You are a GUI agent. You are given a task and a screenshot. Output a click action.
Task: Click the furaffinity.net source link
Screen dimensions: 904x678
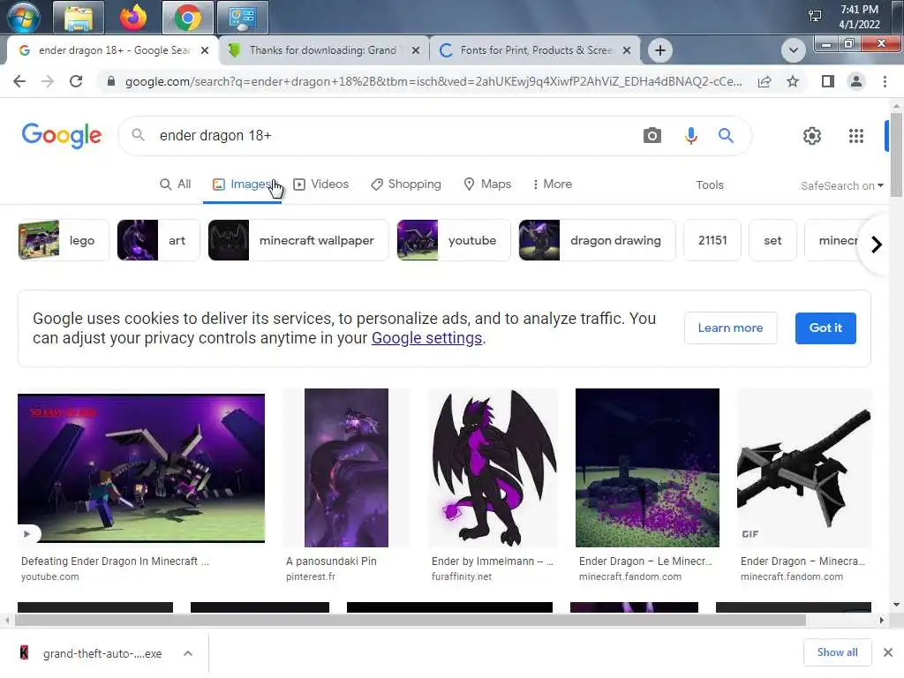[x=462, y=576]
